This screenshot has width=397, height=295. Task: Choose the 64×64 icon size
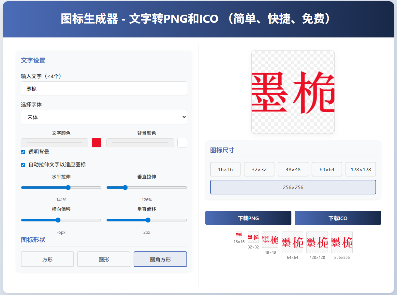point(327,169)
